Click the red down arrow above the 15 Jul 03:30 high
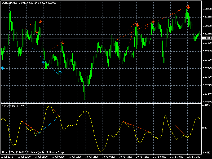 coord(63,42)
